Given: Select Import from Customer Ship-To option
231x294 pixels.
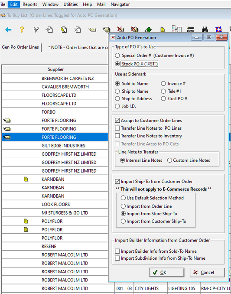Looking at the screenshot, I should (x=123, y=222).
